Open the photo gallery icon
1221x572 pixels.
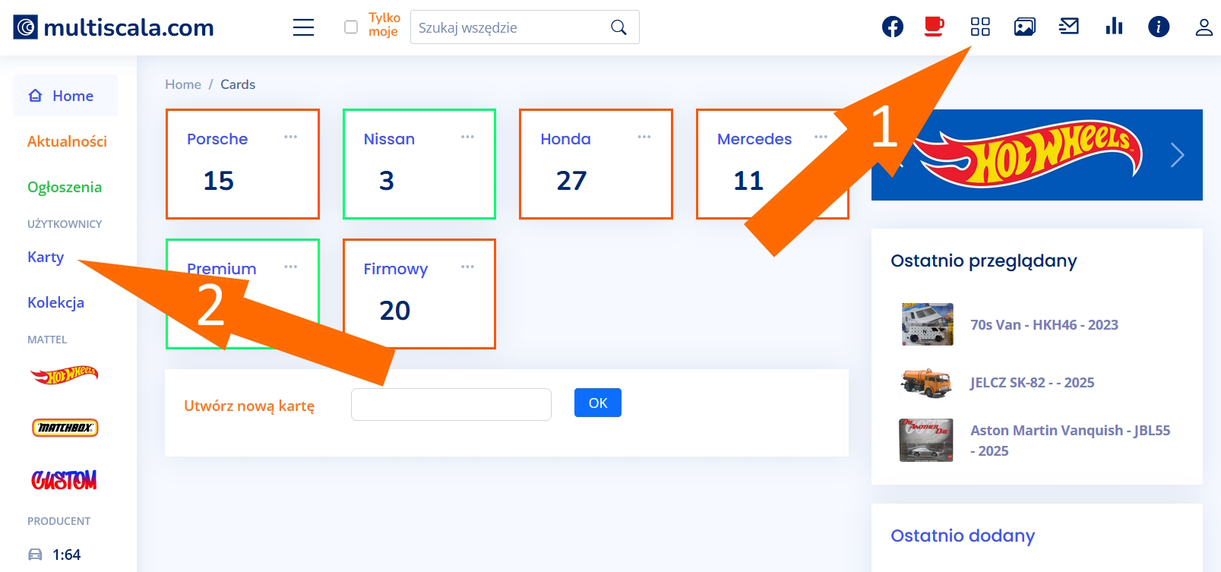(x=1024, y=27)
